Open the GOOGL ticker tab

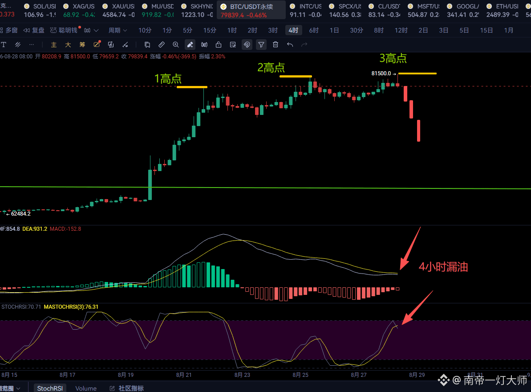pos(463,11)
